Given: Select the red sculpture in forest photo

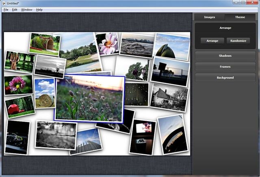Looking at the screenshot, I should point(20,107).
